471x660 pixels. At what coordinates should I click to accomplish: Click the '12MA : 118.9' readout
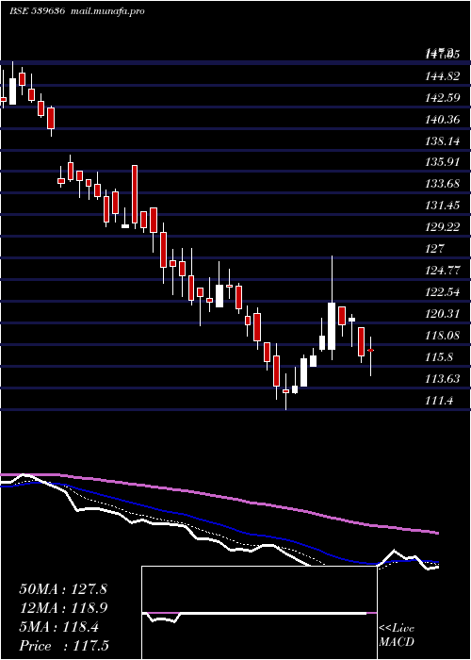(63, 608)
